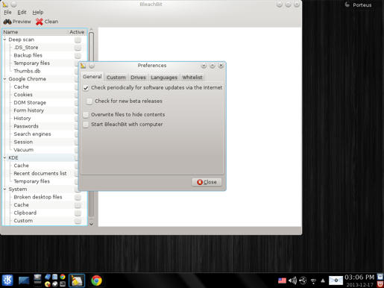Show hidden tray icons arrow

[x=323, y=281]
